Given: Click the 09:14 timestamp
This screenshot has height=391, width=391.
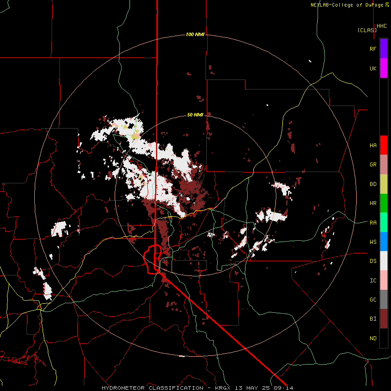Looking at the screenshot, I should point(284,388).
